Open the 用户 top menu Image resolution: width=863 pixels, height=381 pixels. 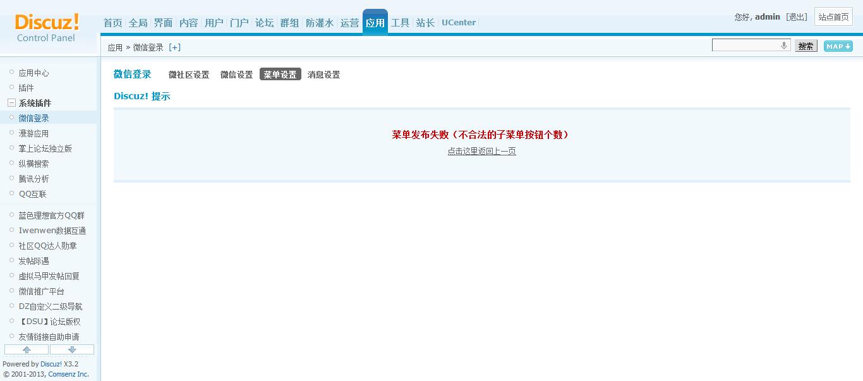[214, 23]
